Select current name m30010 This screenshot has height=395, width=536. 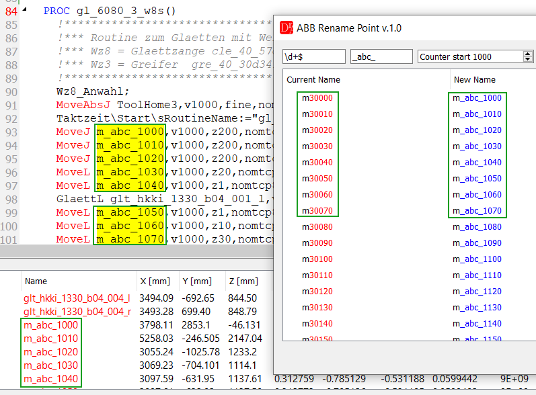pyautogui.click(x=317, y=114)
